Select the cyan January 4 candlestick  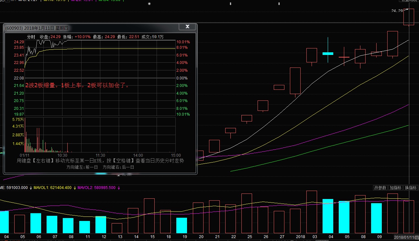328,53
